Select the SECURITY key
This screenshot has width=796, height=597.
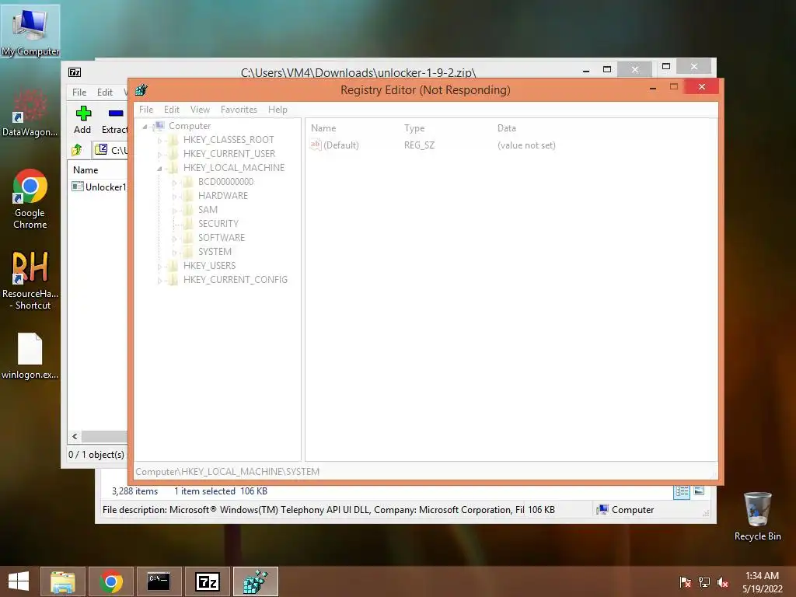point(218,223)
